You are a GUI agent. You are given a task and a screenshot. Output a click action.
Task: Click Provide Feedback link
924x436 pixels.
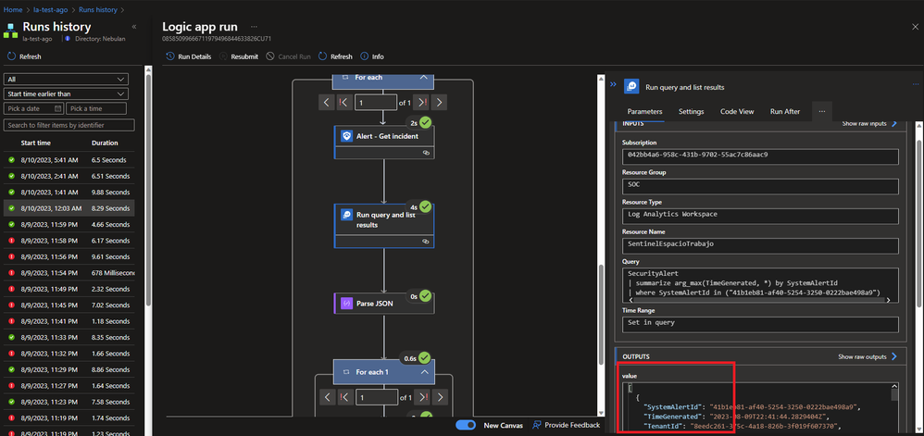pyautogui.click(x=566, y=425)
